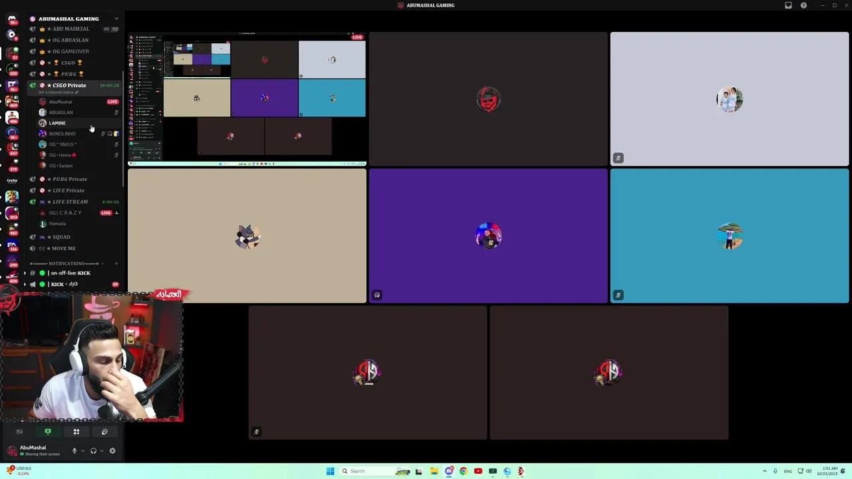The image size is (852, 479).
Task: Click the muted mic icon on teal tile
Action: tap(618, 295)
